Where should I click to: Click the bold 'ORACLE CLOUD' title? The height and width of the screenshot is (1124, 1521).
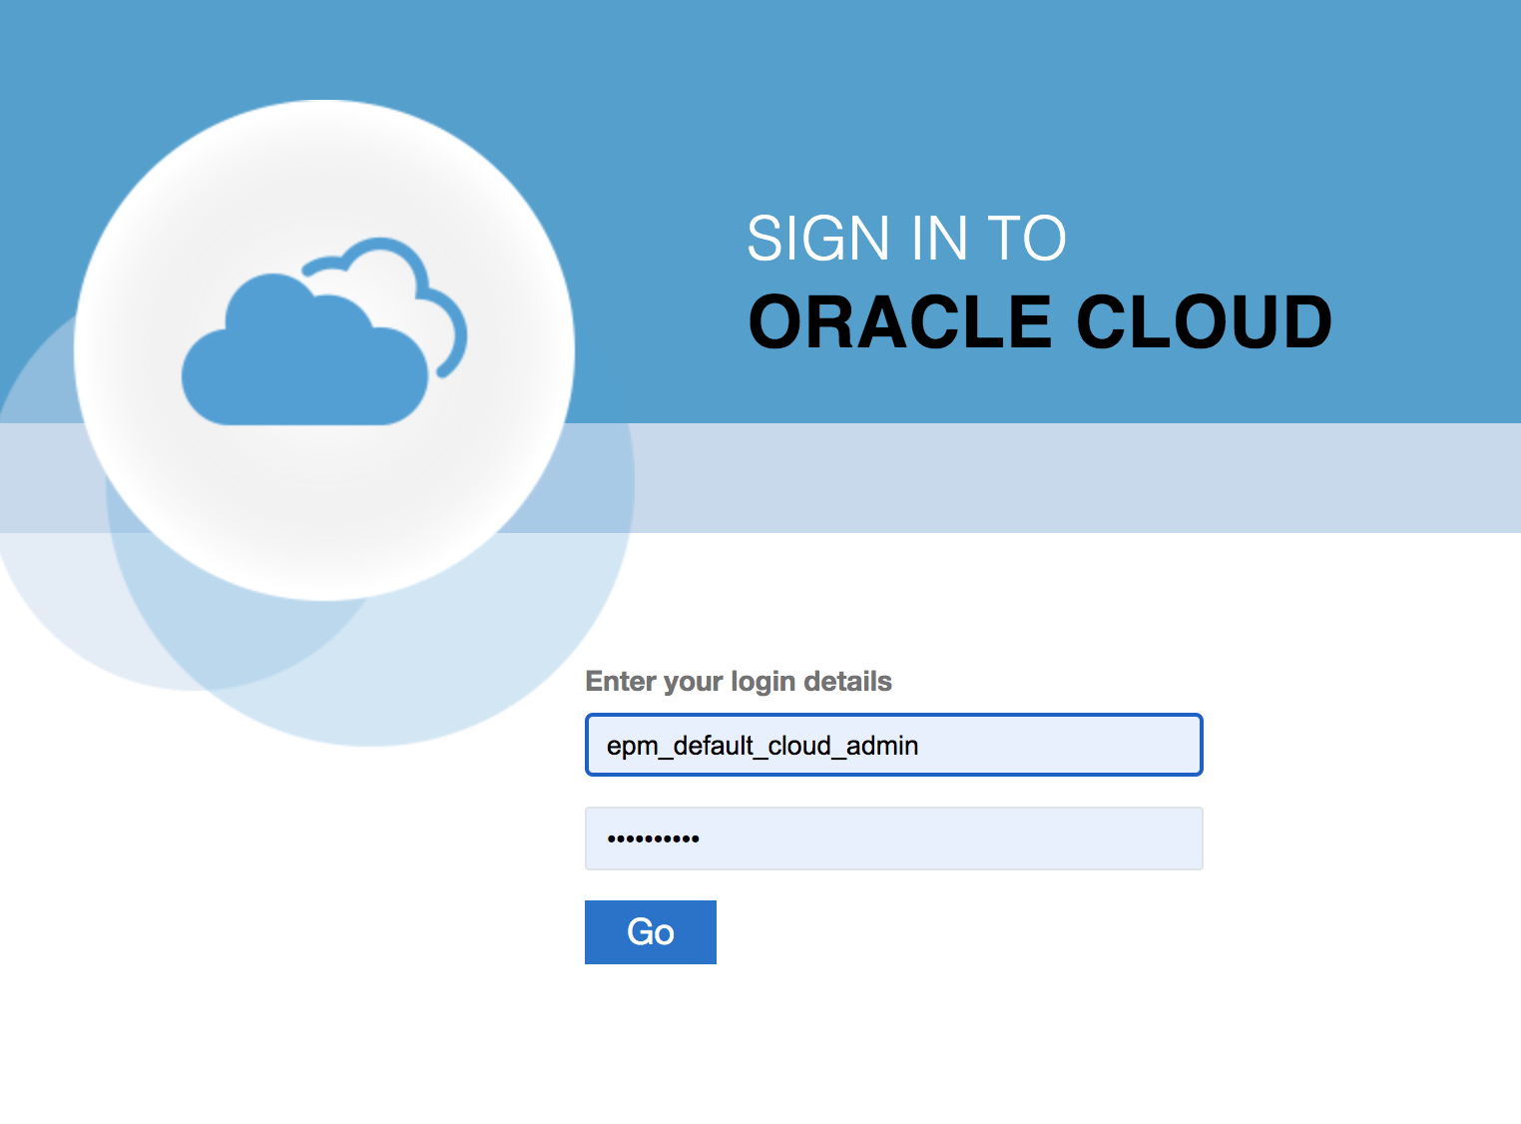1040,322
